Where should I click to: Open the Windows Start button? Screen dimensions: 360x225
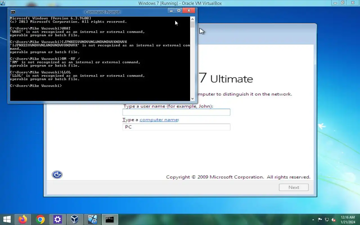pyautogui.click(x=7, y=219)
